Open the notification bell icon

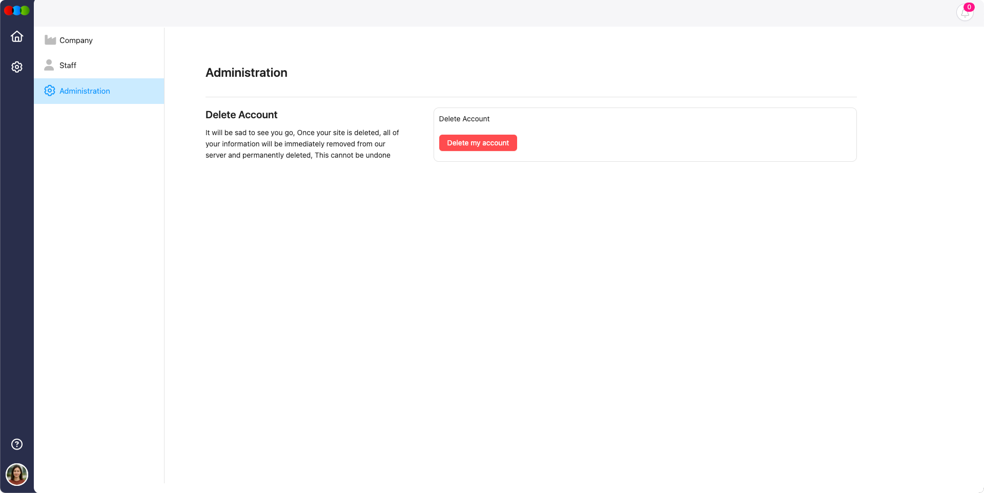(965, 13)
